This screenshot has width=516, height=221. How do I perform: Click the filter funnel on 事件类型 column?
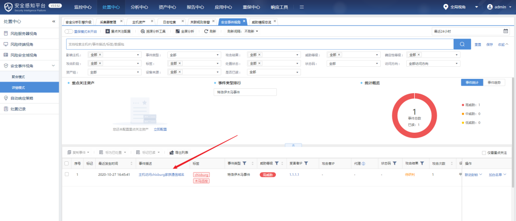pos(245,164)
